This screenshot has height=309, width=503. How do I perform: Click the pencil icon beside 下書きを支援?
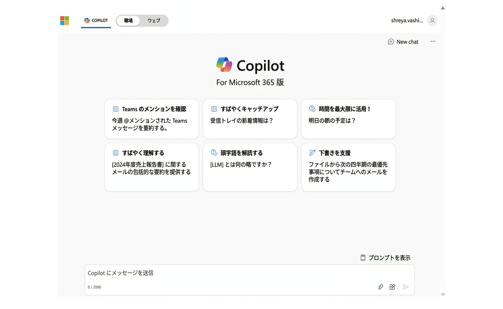click(312, 153)
